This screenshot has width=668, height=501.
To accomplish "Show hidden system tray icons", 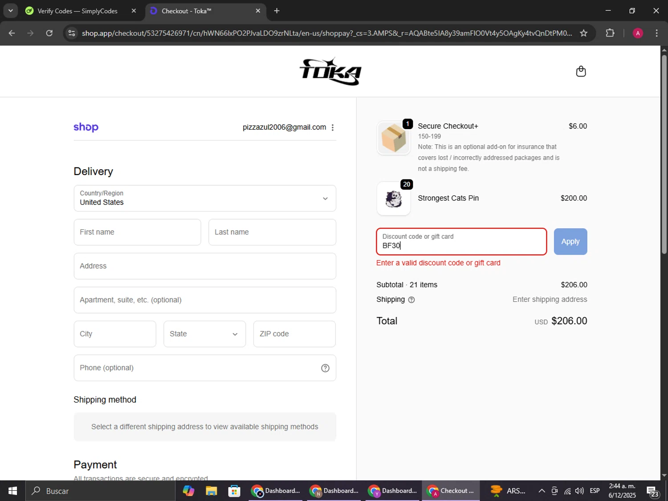I will click(542, 491).
